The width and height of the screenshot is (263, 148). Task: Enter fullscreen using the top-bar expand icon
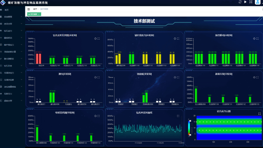tap(251, 2)
